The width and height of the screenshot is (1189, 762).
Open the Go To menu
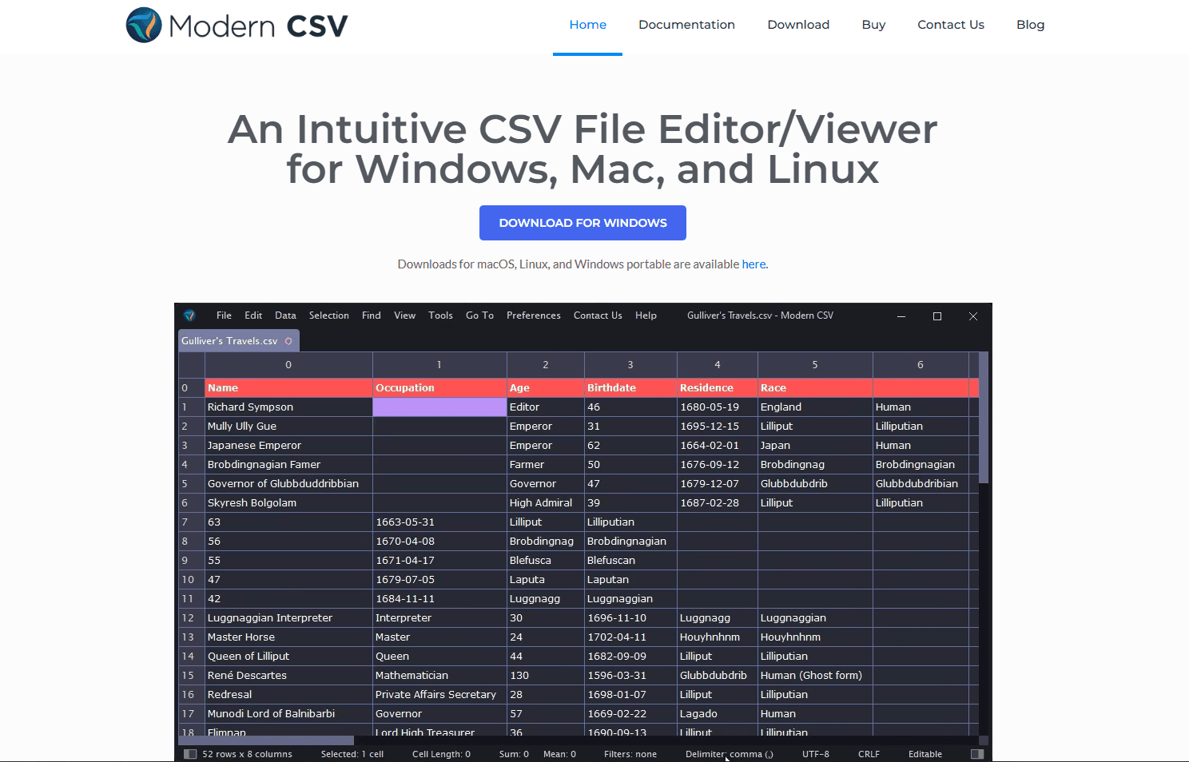click(479, 315)
